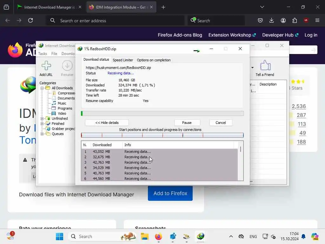This screenshot has height=244, width=325.
Task: Close the IDM Integration Module tab
Action: [151, 7]
